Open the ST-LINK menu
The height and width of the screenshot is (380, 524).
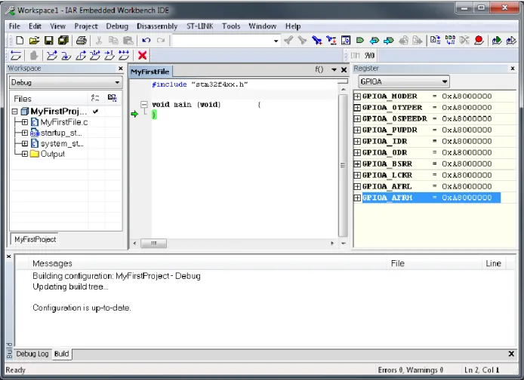click(x=200, y=26)
